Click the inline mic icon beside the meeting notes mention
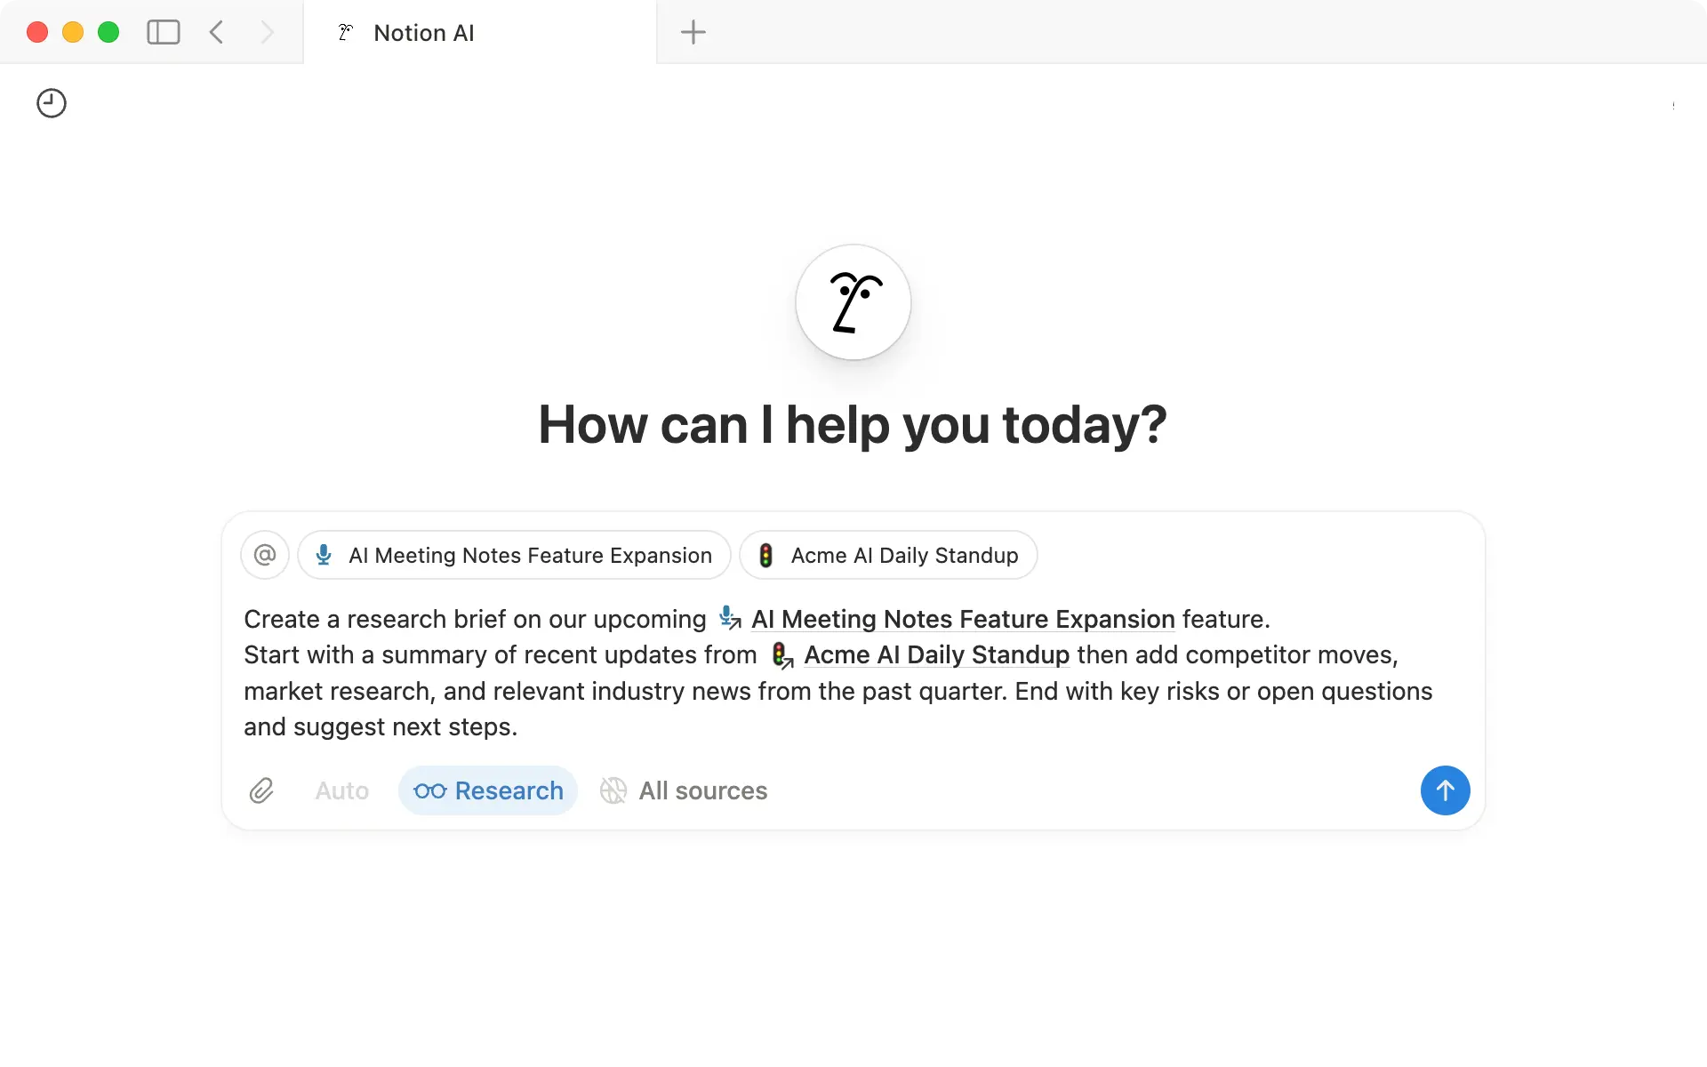The width and height of the screenshot is (1707, 1067). pos(729,619)
